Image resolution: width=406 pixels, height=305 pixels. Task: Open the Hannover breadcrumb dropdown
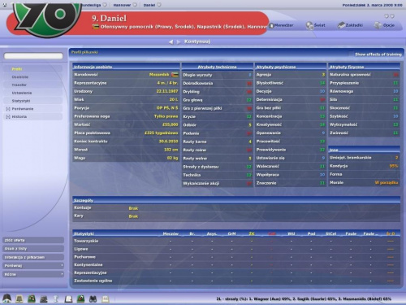point(135,5)
